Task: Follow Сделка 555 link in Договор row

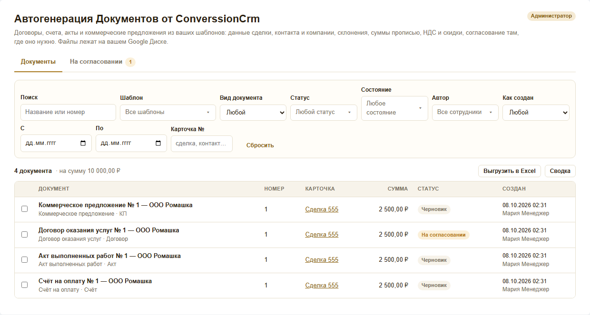Action: coord(322,234)
